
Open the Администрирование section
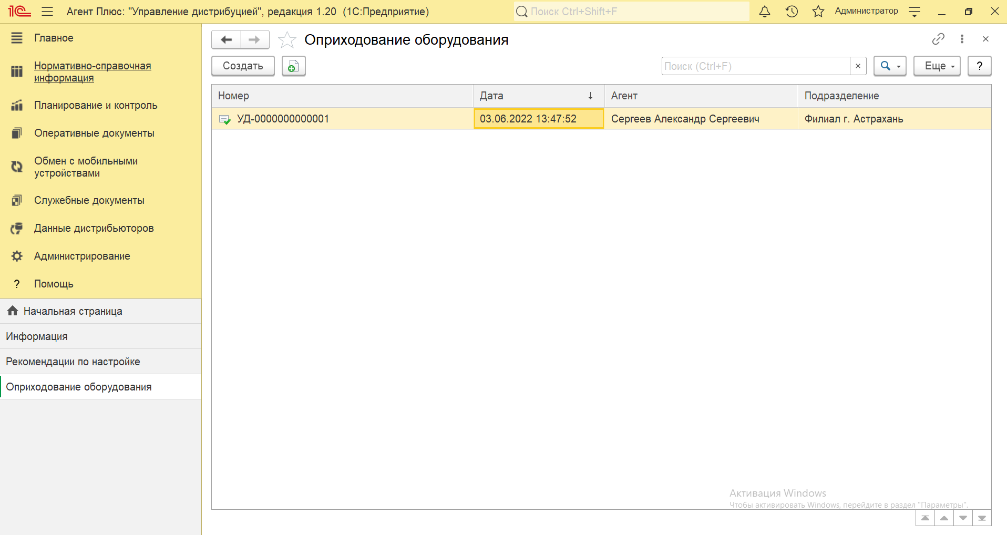click(x=82, y=256)
